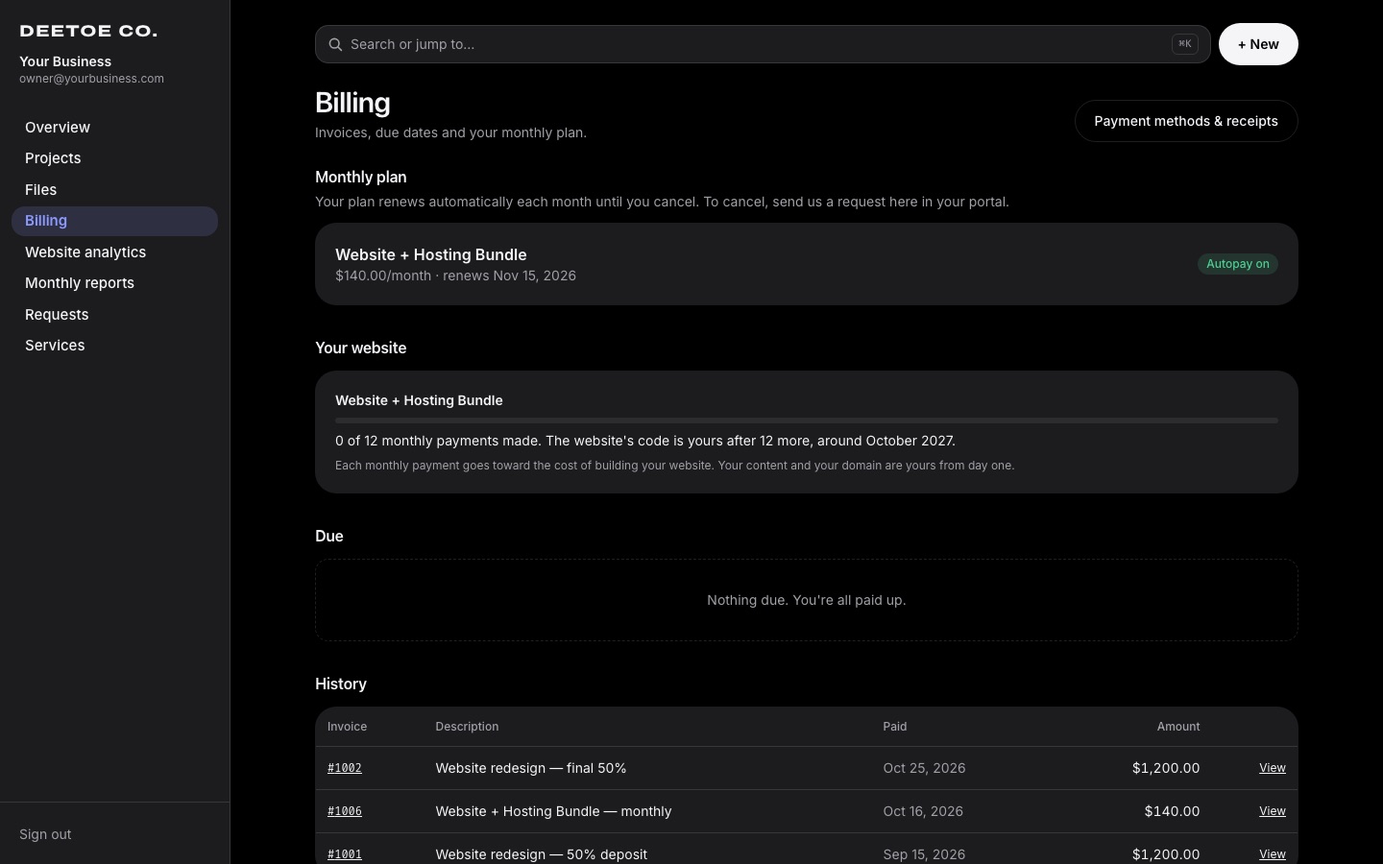Open invoice #1006 link
The width and height of the screenshot is (1383, 864).
click(x=345, y=811)
